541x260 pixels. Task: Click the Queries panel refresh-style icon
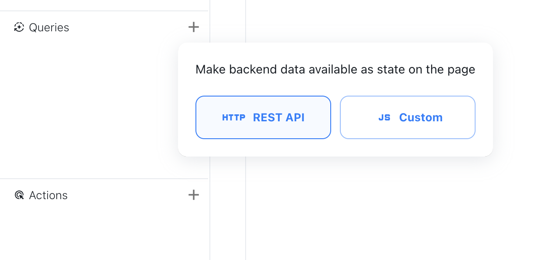click(x=18, y=27)
